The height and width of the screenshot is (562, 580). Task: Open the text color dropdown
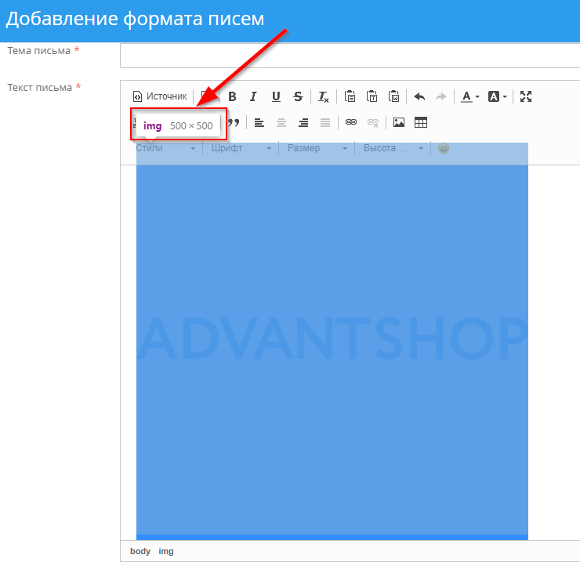click(x=469, y=96)
